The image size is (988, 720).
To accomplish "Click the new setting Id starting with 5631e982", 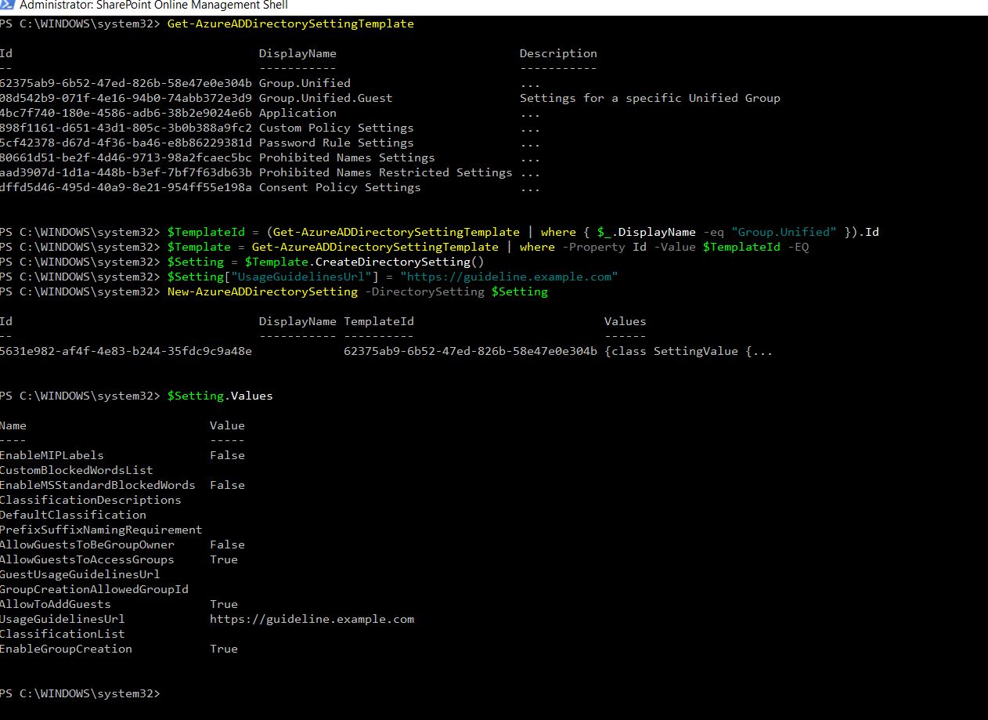I will (x=125, y=351).
